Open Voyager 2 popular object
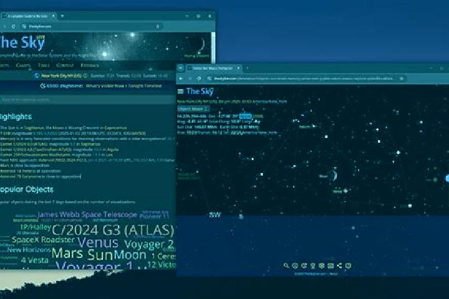 click(149, 245)
